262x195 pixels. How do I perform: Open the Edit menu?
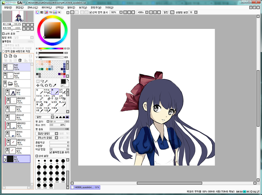[20, 8]
